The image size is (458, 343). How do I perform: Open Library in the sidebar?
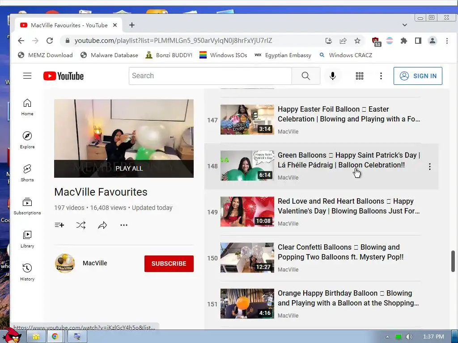27,239
